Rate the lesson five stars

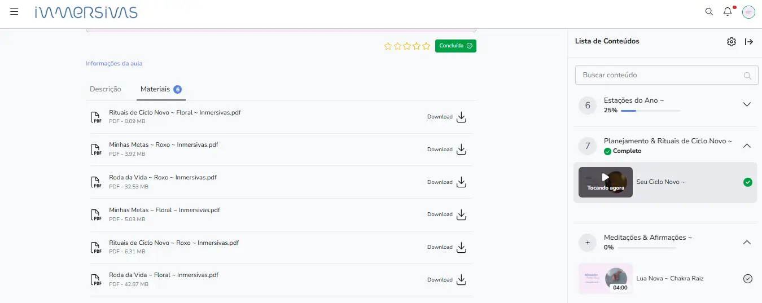[426, 46]
